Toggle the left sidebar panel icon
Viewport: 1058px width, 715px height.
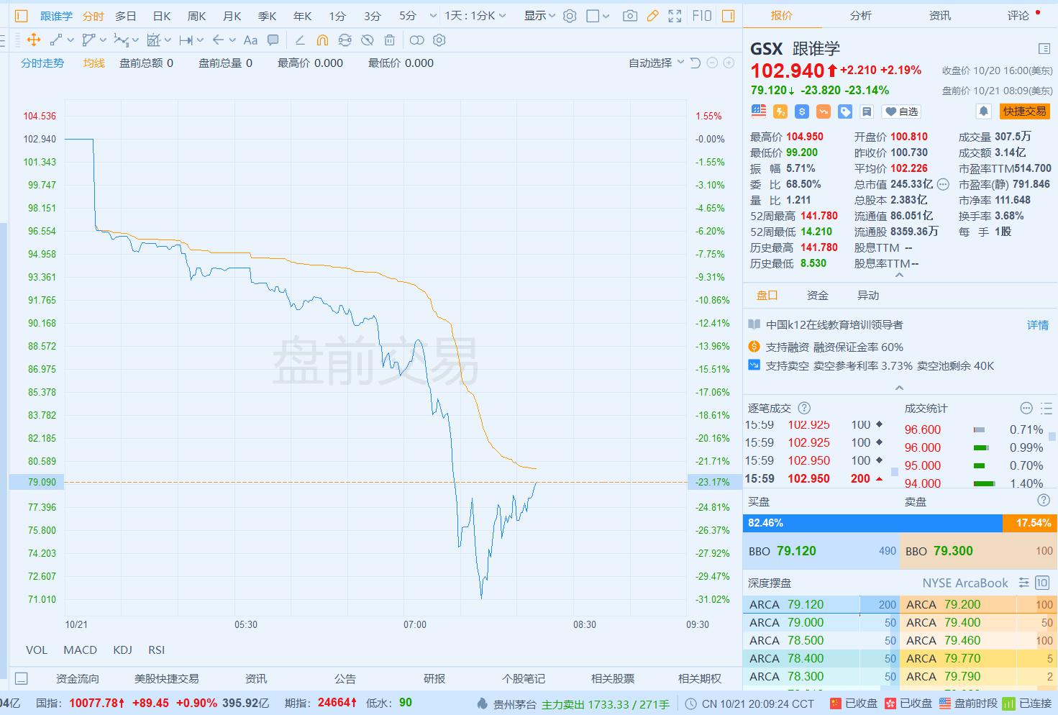click(x=21, y=16)
